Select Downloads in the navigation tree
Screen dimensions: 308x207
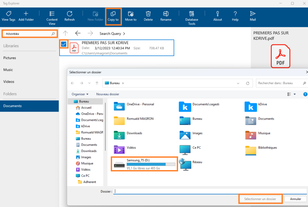[x=86, y=151]
